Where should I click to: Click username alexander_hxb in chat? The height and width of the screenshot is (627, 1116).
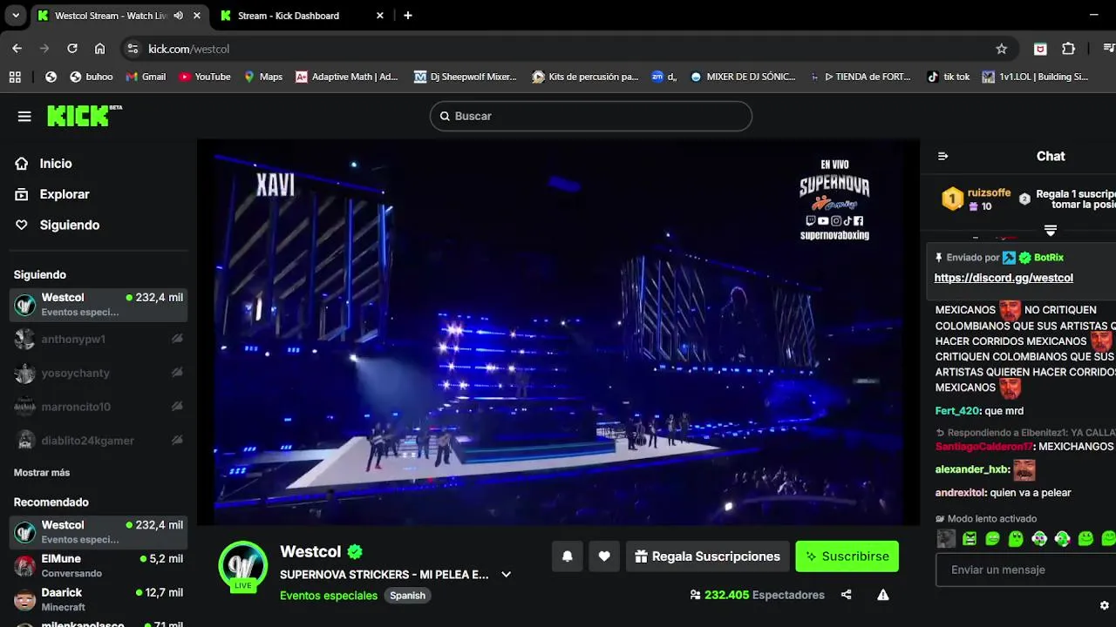[x=972, y=469]
